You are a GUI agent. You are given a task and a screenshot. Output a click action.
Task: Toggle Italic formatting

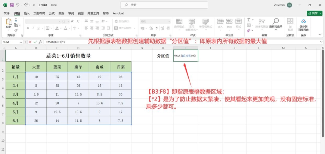click(x=33, y=28)
